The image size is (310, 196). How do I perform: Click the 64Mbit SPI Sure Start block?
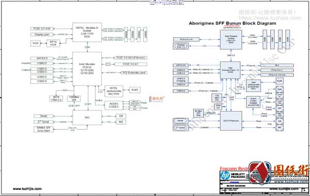click(43, 129)
